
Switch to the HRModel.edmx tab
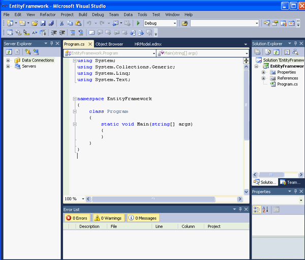(147, 44)
